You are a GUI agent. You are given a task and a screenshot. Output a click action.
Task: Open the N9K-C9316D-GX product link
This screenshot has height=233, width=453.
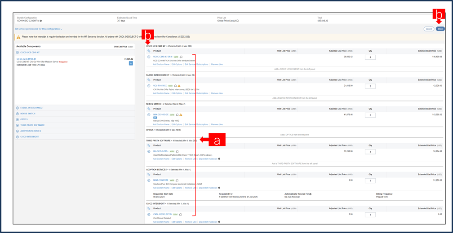[161, 114]
